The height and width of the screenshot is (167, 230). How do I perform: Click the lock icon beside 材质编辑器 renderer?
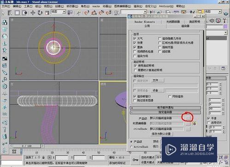pyautogui.click(x=195, y=124)
